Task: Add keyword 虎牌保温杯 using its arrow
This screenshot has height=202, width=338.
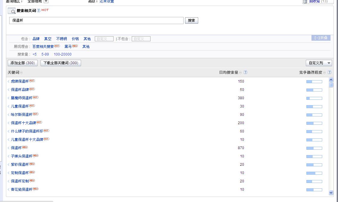Action: tap(9, 81)
